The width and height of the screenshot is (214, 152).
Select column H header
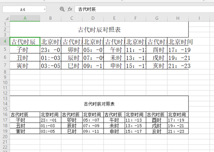pos(178,18)
